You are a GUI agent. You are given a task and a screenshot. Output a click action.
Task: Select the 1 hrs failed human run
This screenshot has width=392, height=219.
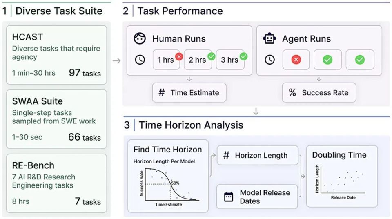coord(166,60)
